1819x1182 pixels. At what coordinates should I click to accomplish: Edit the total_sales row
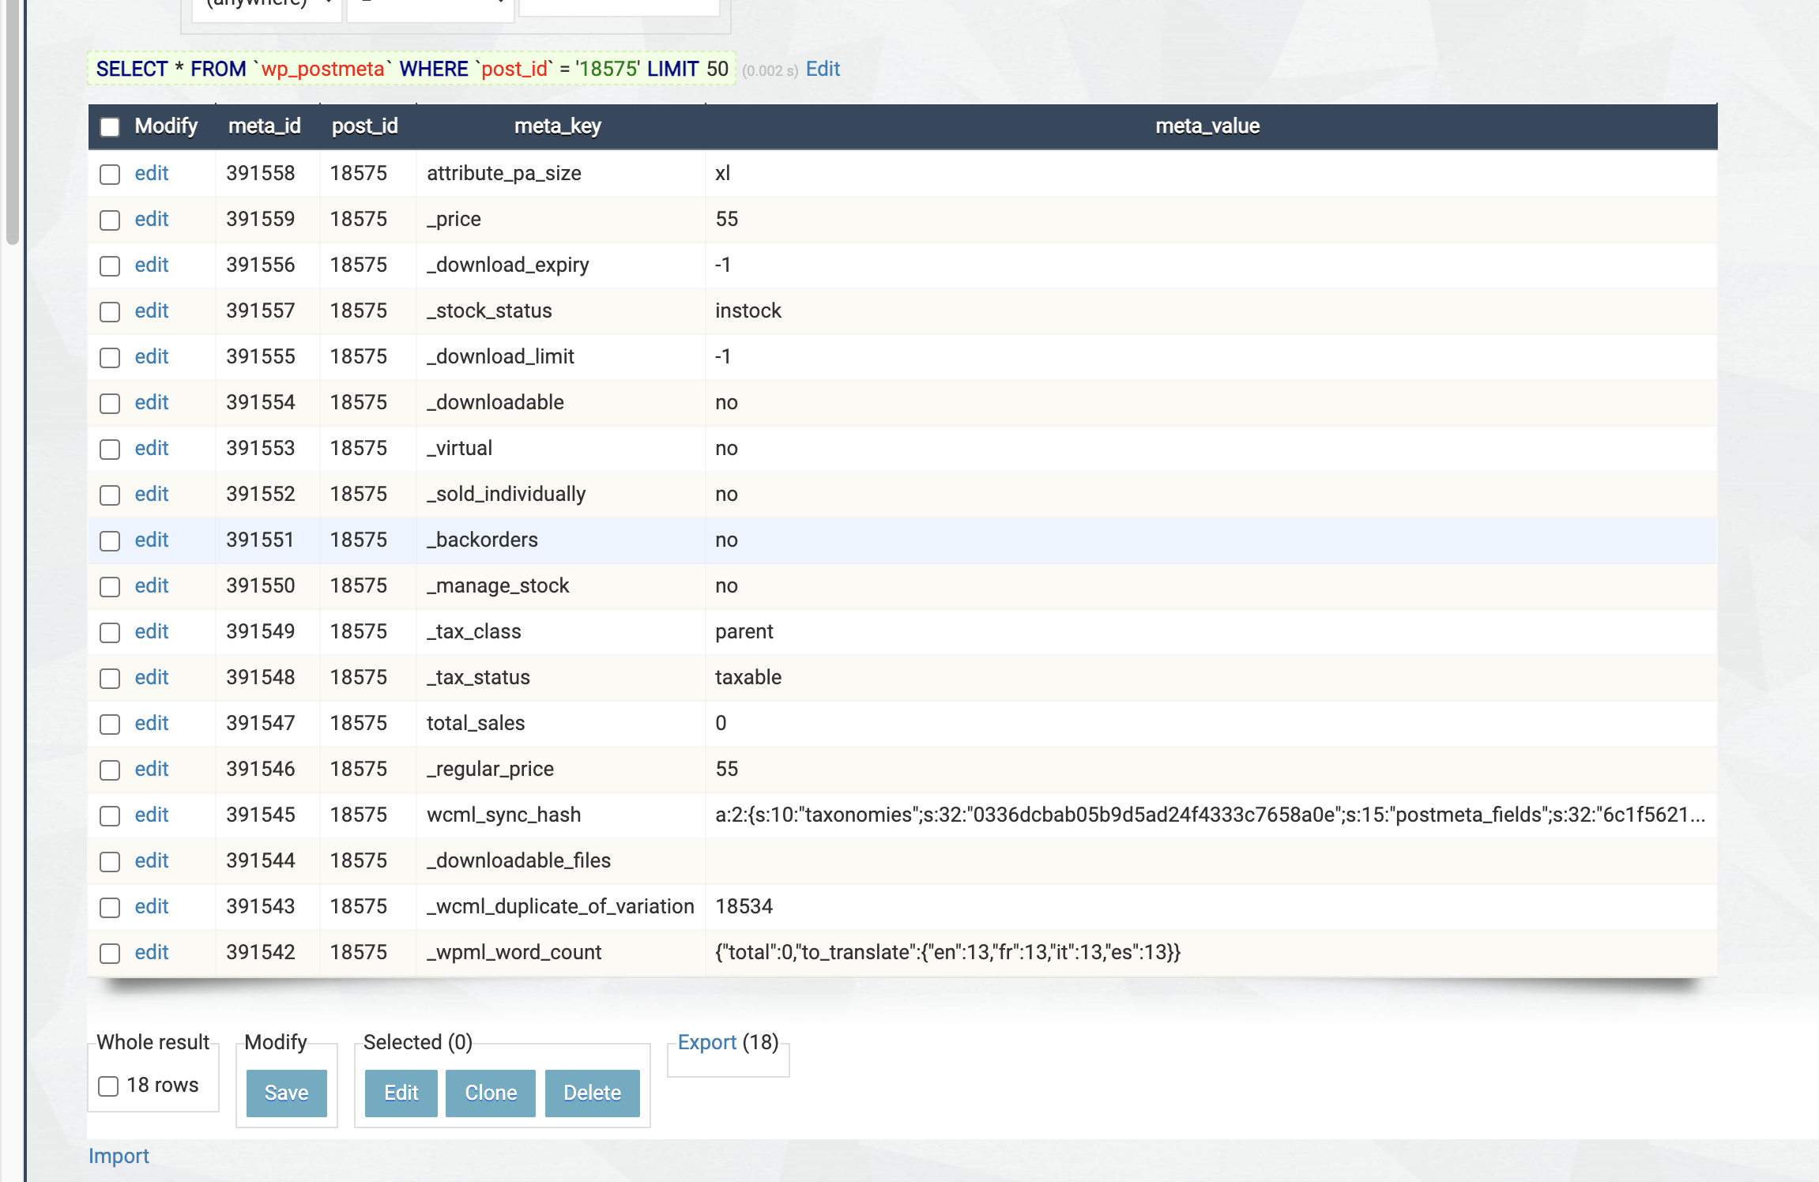point(152,723)
